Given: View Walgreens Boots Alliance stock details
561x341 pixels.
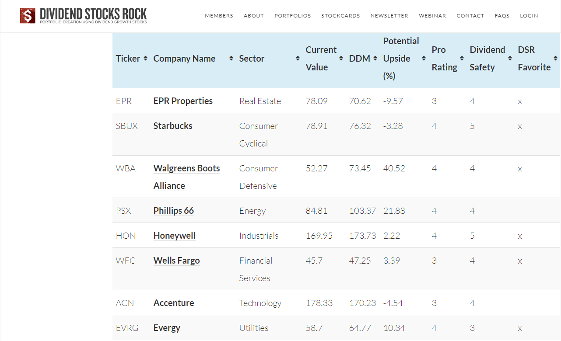Looking at the screenshot, I should pyautogui.click(x=186, y=169).
